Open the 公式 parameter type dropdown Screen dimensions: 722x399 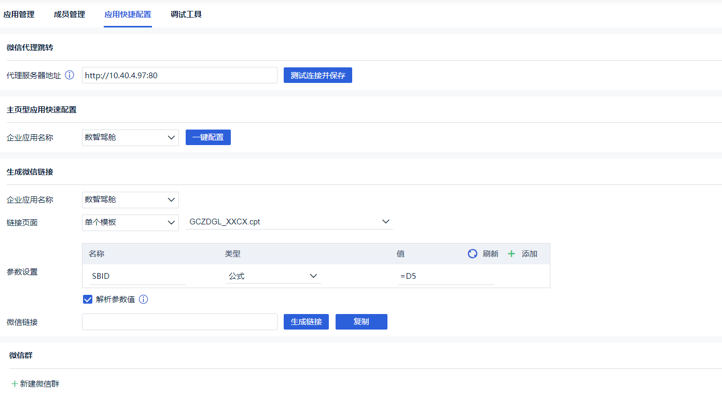273,276
